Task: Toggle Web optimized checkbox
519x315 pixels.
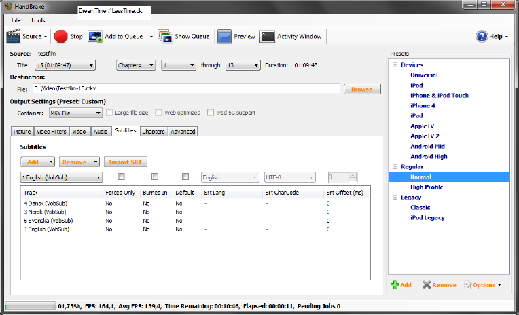Action: pyautogui.click(x=158, y=113)
